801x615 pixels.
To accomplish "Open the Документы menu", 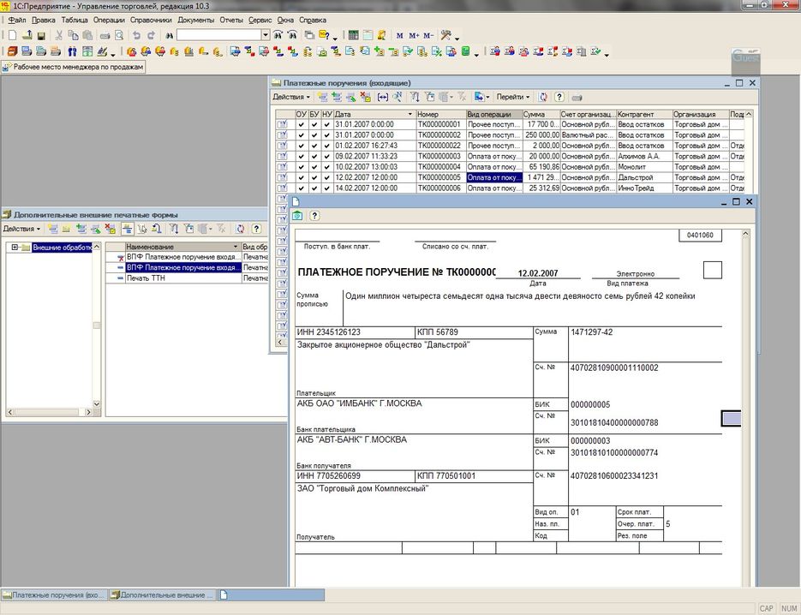I will tap(195, 20).
